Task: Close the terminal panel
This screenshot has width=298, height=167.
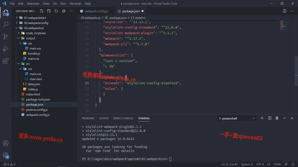Action: 292,118
